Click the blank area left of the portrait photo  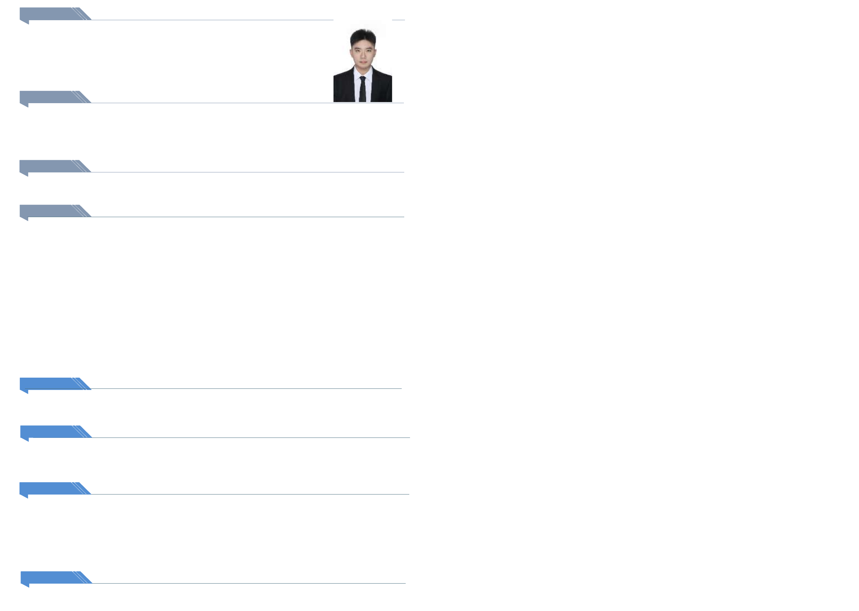click(188, 56)
